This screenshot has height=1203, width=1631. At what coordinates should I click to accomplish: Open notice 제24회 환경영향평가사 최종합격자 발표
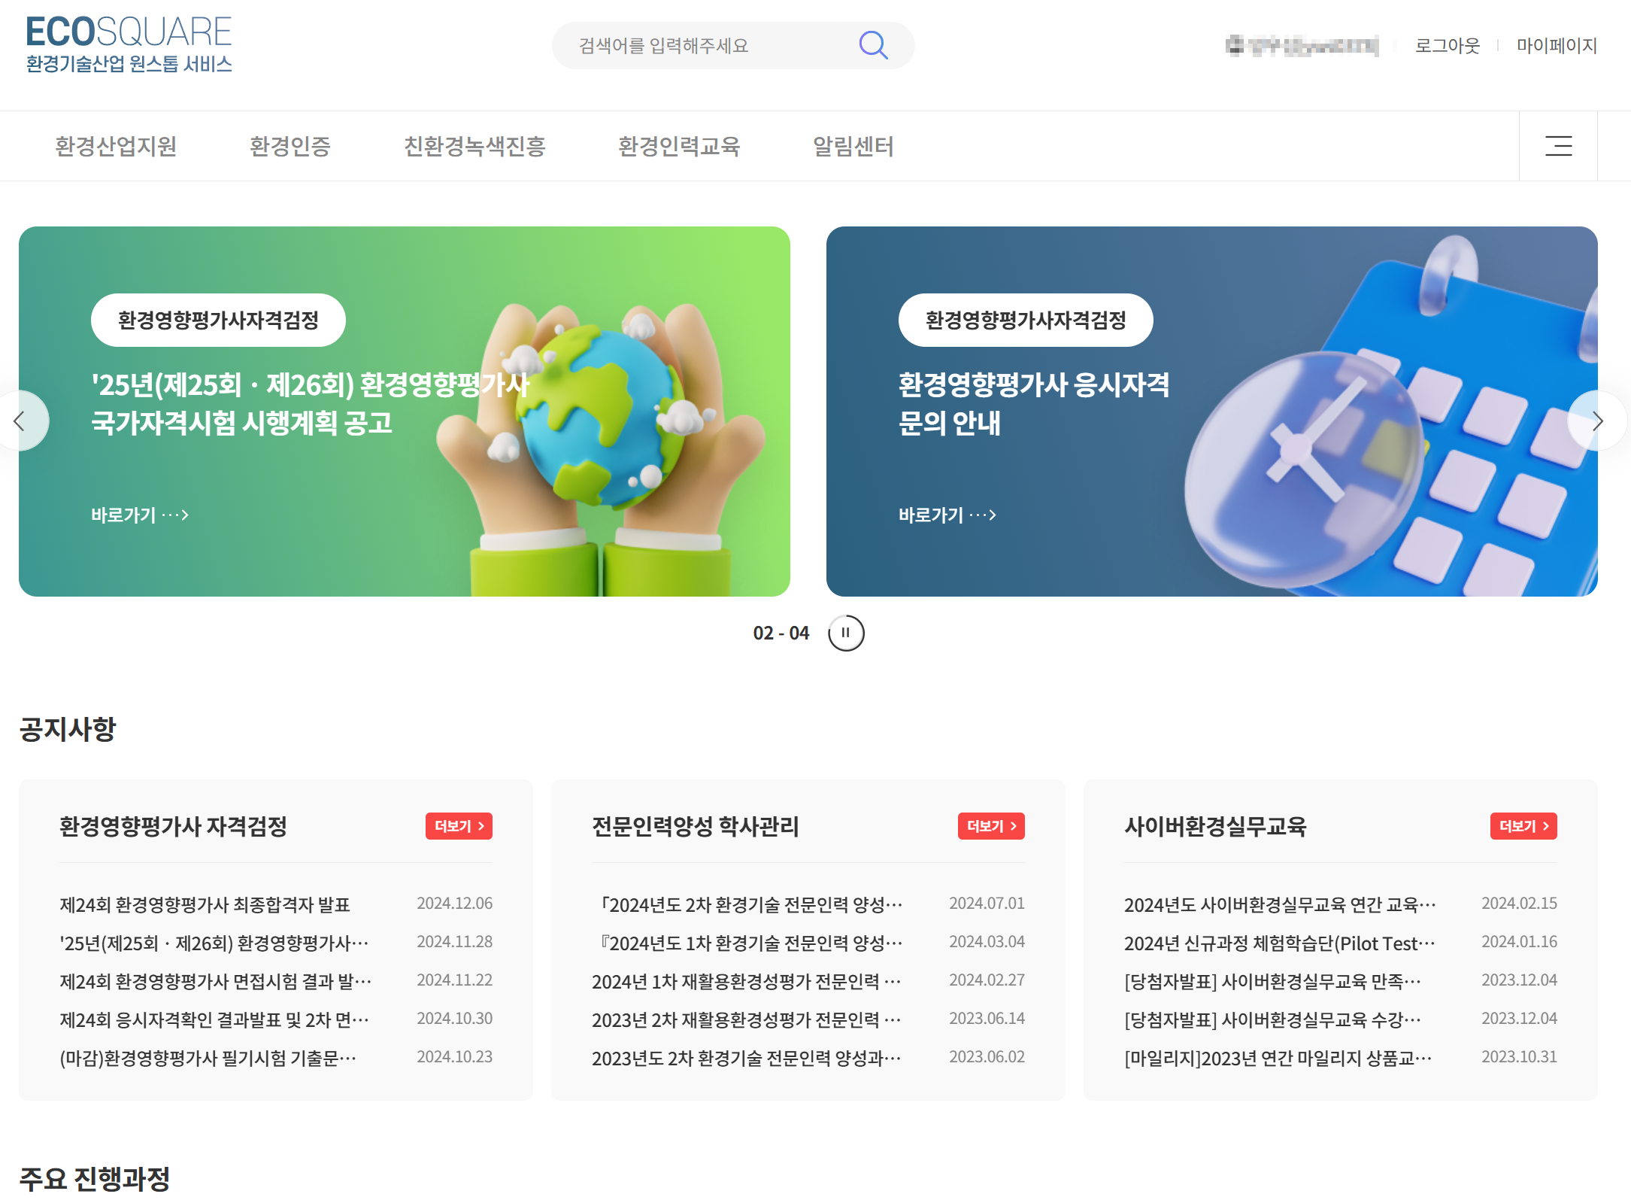[x=205, y=904]
